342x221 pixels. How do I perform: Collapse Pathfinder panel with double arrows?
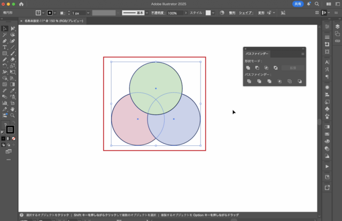point(303,48)
